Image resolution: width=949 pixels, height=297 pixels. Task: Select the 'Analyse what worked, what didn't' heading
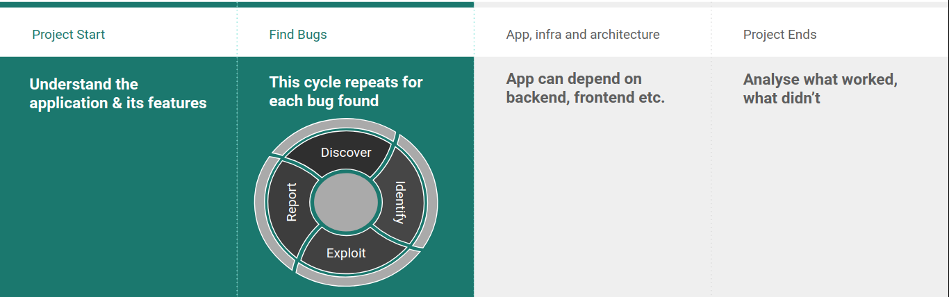(820, 89)
